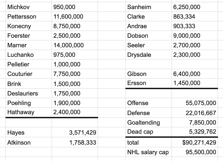
Task: Select the Konecny name cell
Action: pos(28,26)
